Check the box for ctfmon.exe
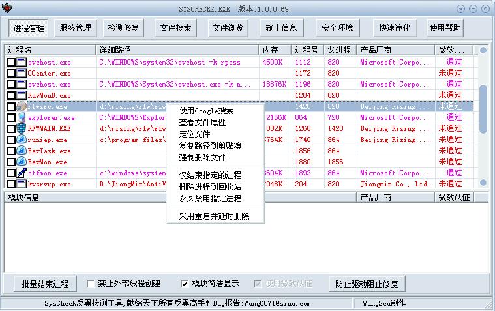The width and height of the screenshot is (495, 311). point(11,173)
